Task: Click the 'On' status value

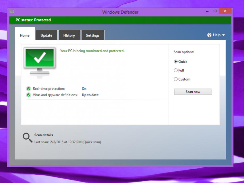Action: pos(84,89)
